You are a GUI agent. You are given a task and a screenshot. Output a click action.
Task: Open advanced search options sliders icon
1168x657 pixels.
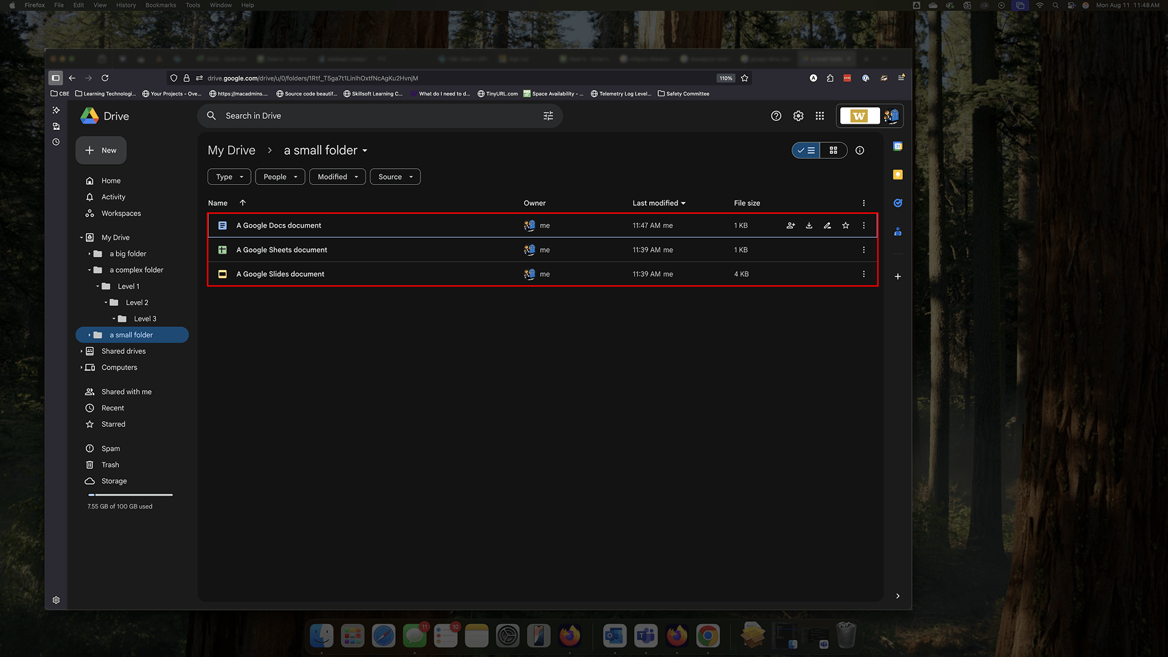(x=548, y=115)
